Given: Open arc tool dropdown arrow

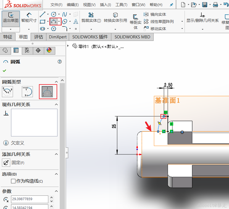Looking at the screenshot, I should click(x=59, y=22).
